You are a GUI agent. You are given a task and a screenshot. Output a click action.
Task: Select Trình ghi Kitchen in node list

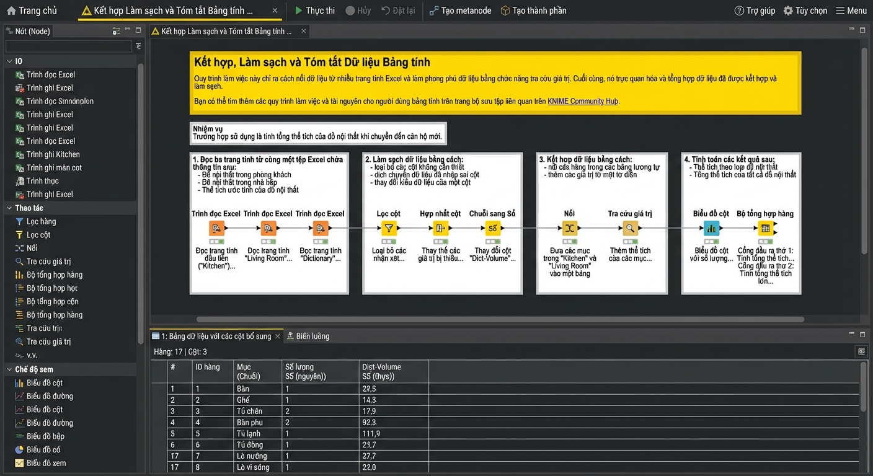click(x=47, y=154)
